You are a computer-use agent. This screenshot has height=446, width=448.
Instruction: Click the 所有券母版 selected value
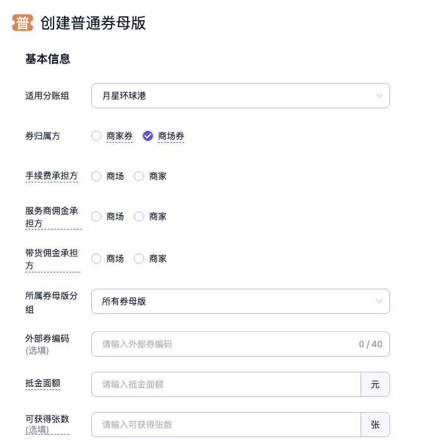[124, 301]
